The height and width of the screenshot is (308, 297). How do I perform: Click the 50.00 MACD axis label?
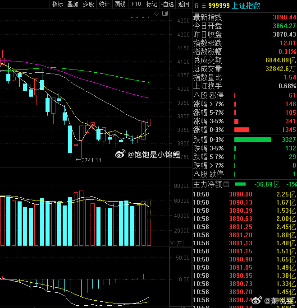pos(183,258)
